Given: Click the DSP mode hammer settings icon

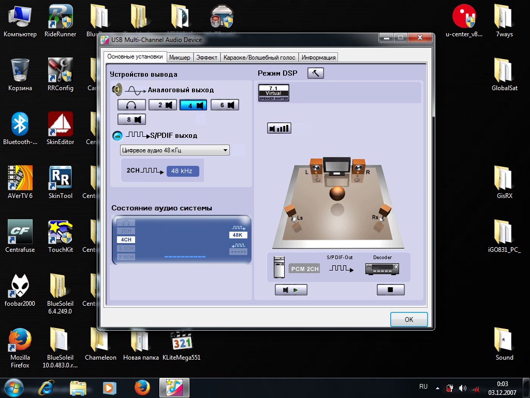Looking at the screenshot, I should coord(315,73).
